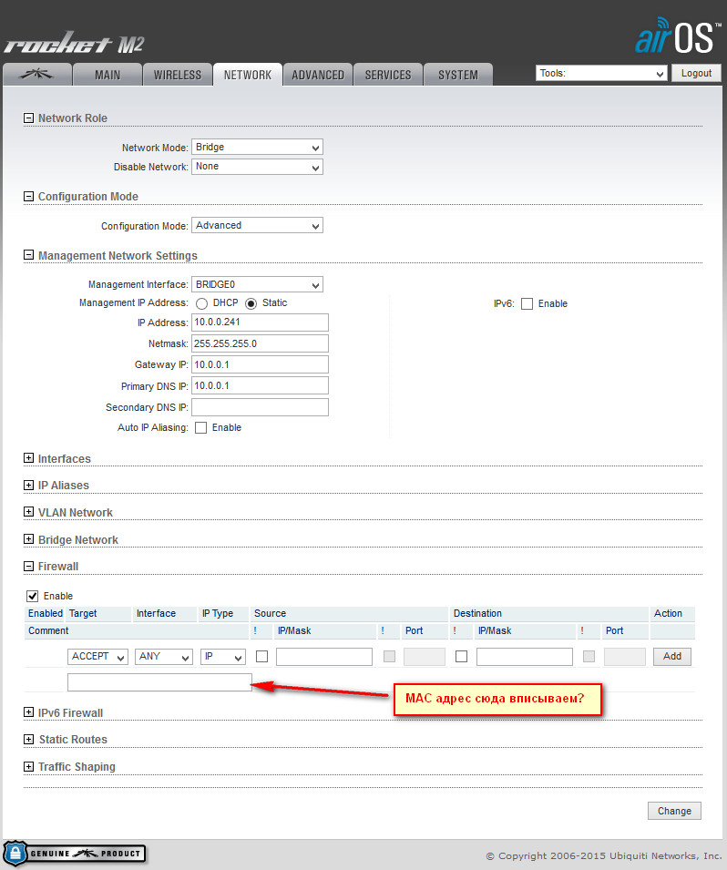The image size is (727, 870).
Task: Click the Primary DNS IP field
Action: click(260, 385)
